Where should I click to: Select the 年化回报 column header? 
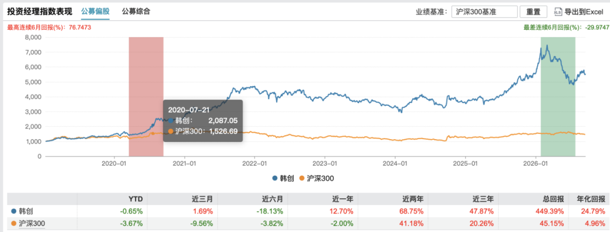592,199
